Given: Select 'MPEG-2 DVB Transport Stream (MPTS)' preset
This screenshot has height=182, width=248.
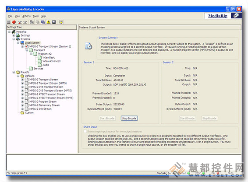Looking at the screenshot, I should pos(50,91).
